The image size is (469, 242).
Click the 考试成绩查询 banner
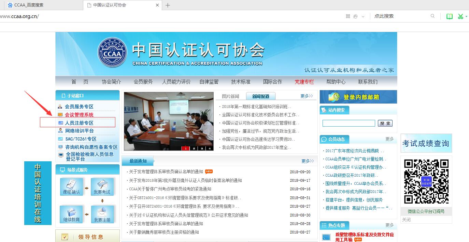point(426,143)
